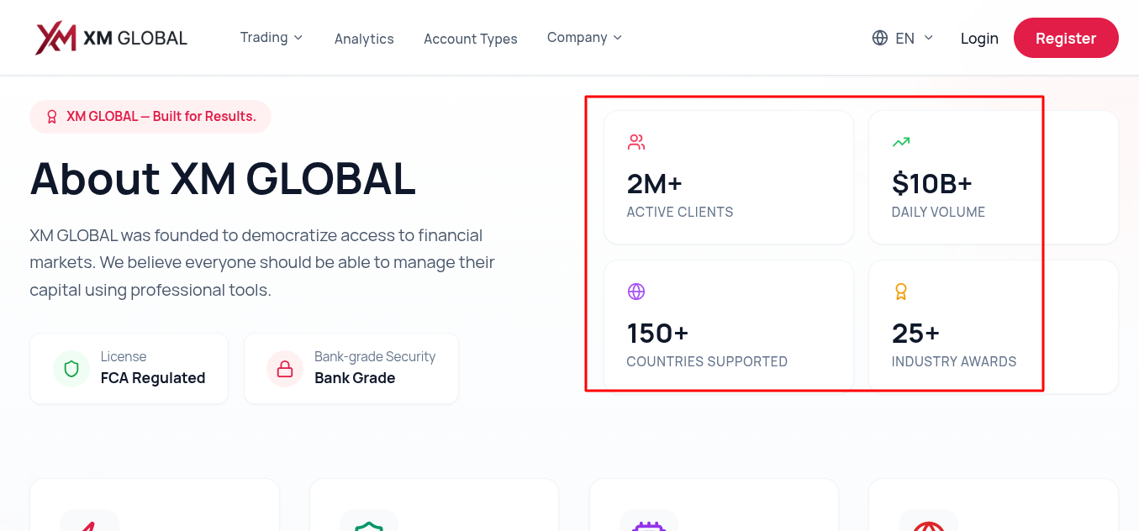Click the chevron next to EN
This screenshot has width=1139, height=531.
tap(928, 38)
